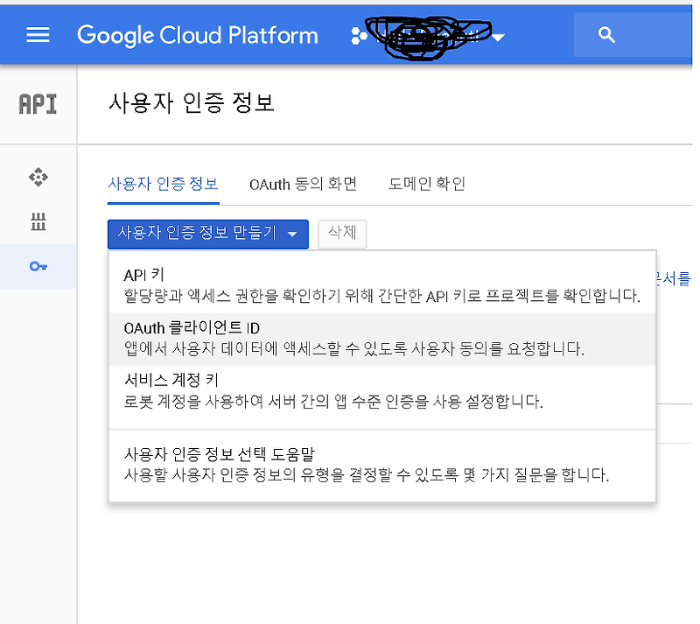Click the search input field in header
This screenshot has width=700, height=624.
pos(633,35)
